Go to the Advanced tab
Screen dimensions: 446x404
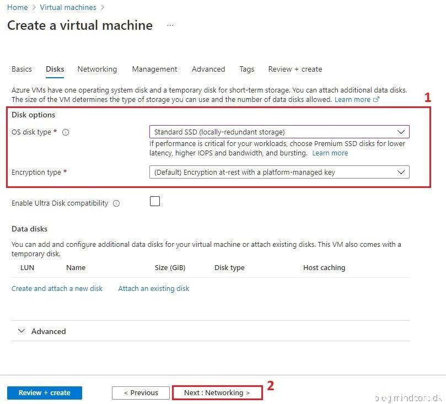click(x=208, y=69)
